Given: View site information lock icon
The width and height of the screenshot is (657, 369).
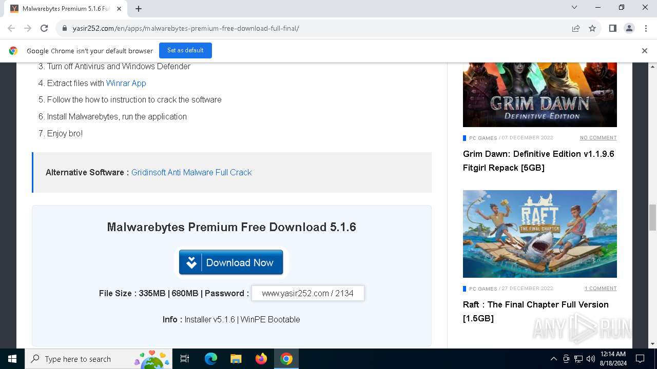Looking at the screenshot, I should tap(65, 28).
